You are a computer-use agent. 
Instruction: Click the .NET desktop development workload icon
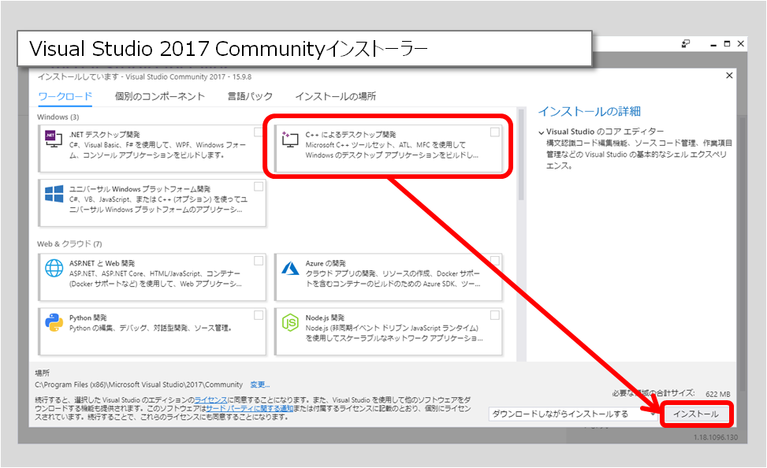click(54, 139)
